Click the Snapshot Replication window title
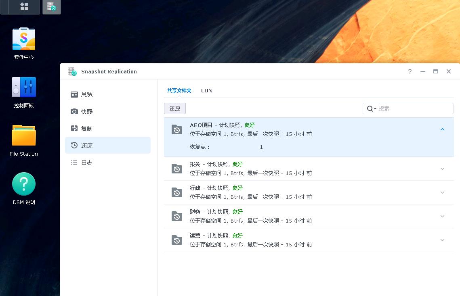The height and width of the screenshot is (296, 460). [x=109, y=71]
